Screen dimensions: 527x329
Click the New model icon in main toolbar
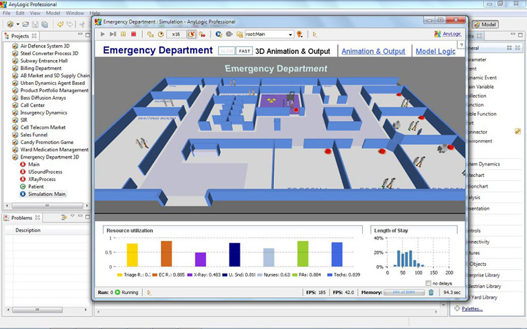tap(11, 24)
